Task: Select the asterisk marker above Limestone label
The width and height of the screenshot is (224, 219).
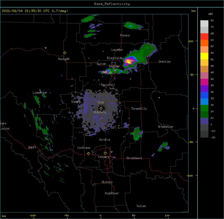Action: [40, 90]
